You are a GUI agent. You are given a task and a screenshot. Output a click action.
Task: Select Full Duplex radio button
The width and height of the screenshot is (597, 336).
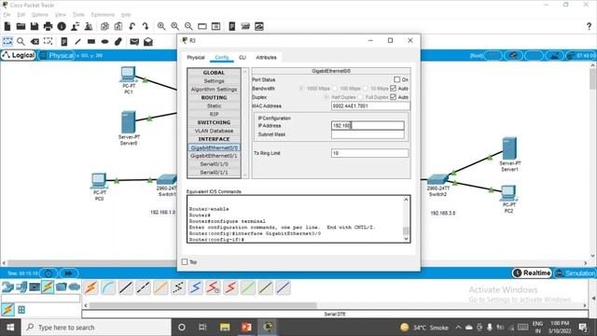360,97
